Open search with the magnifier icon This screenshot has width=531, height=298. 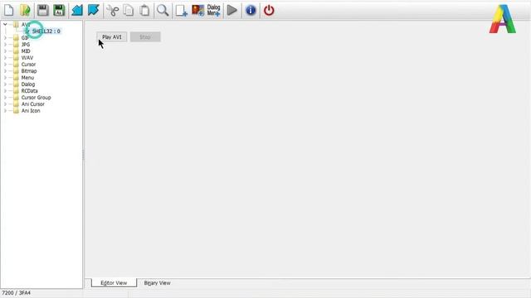coord(163,10)
